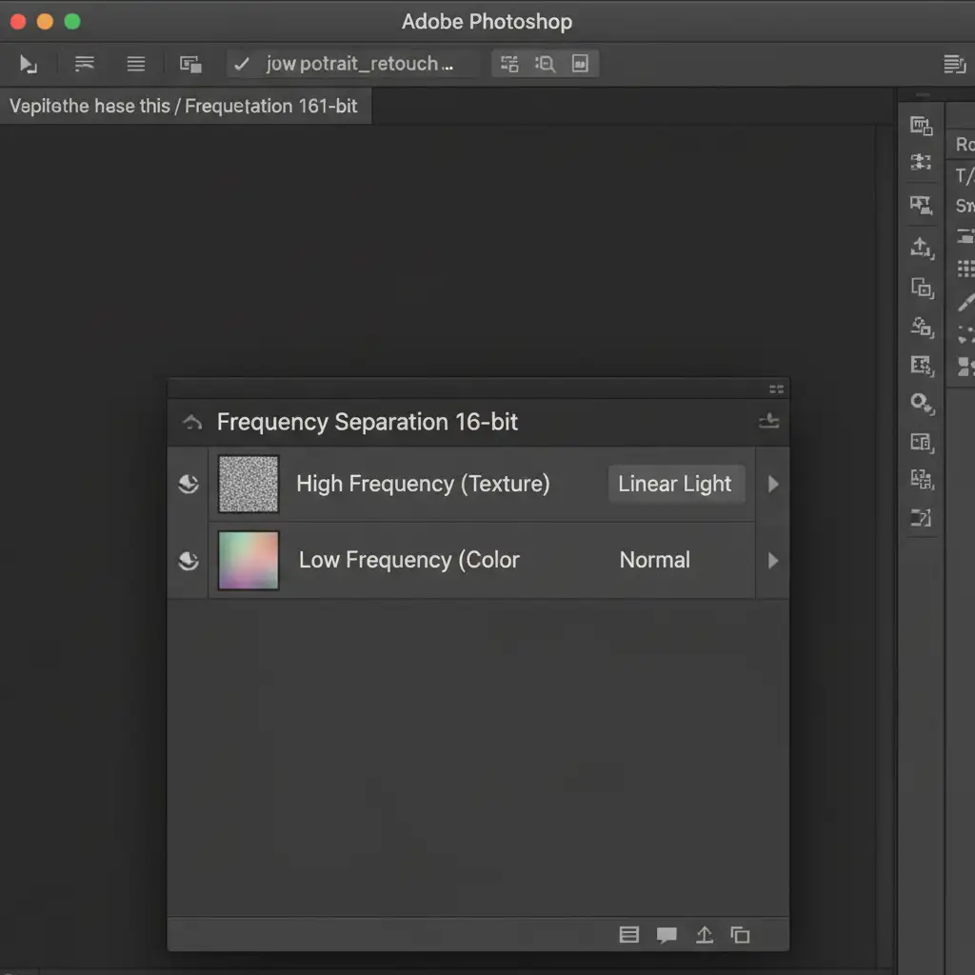Select the Low Frequency gradient color thumbnail
This screenshot has height=975, width=975.
[249, 561]
